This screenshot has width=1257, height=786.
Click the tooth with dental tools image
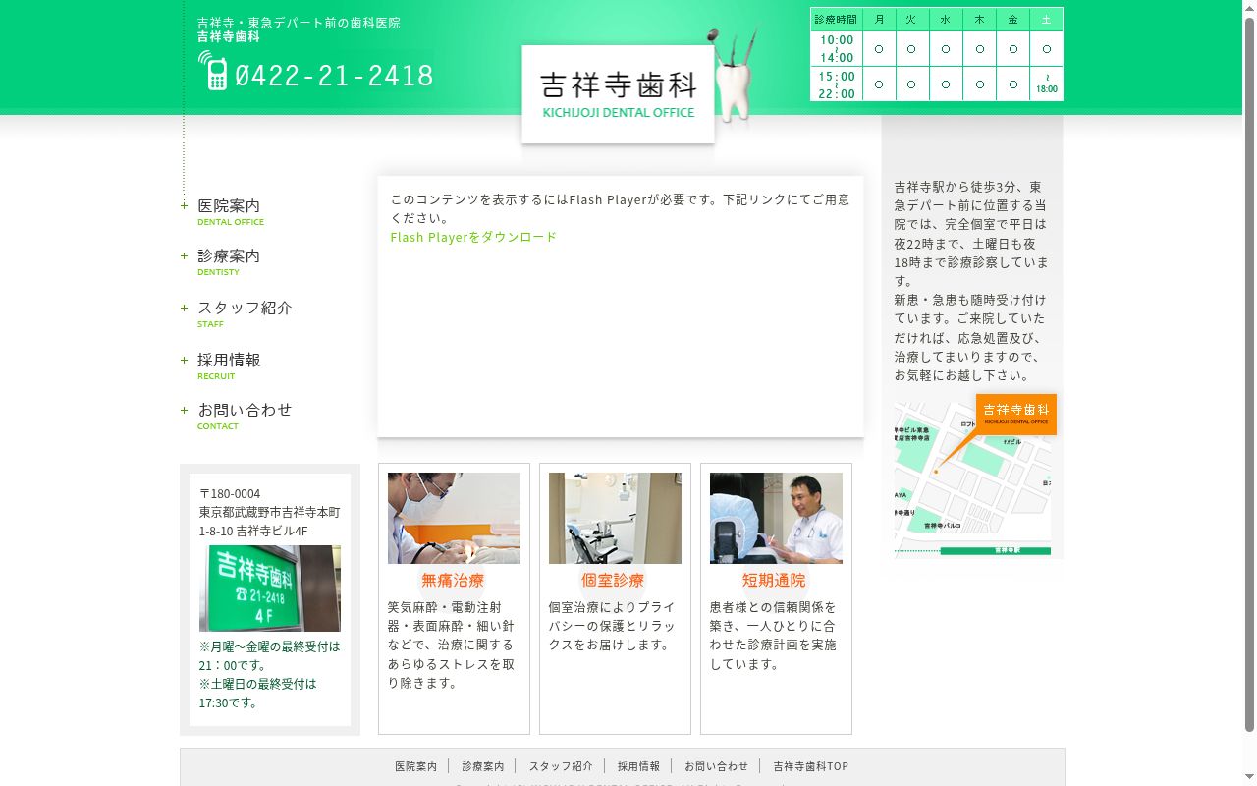[736, 75]
